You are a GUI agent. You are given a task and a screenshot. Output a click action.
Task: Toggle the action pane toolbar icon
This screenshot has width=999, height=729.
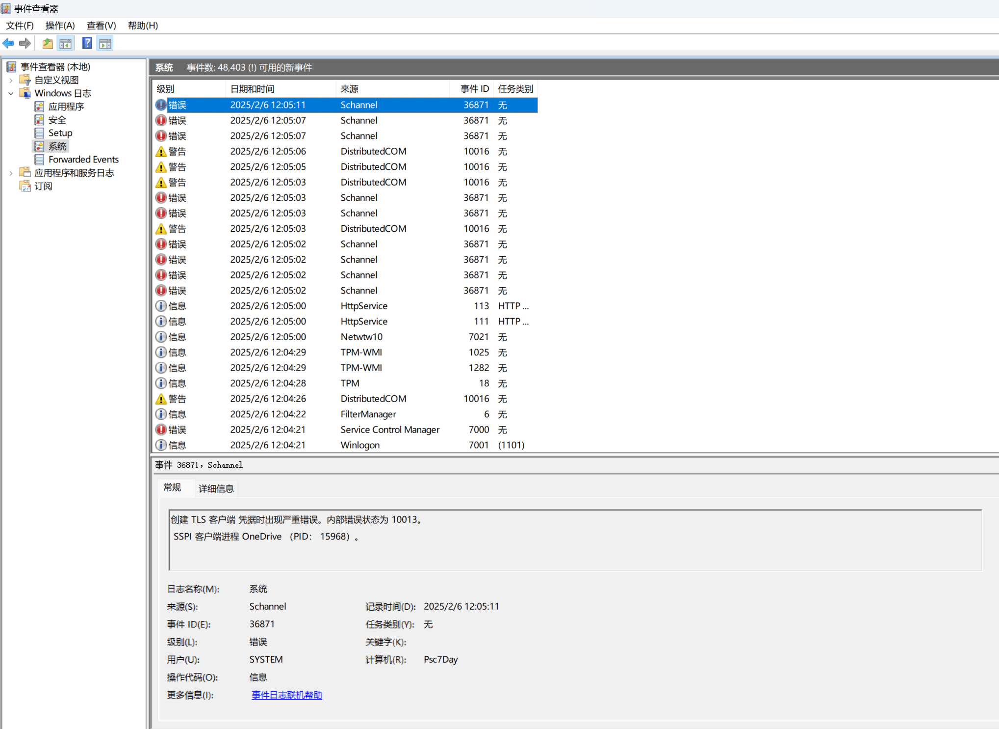click(105, 44)
